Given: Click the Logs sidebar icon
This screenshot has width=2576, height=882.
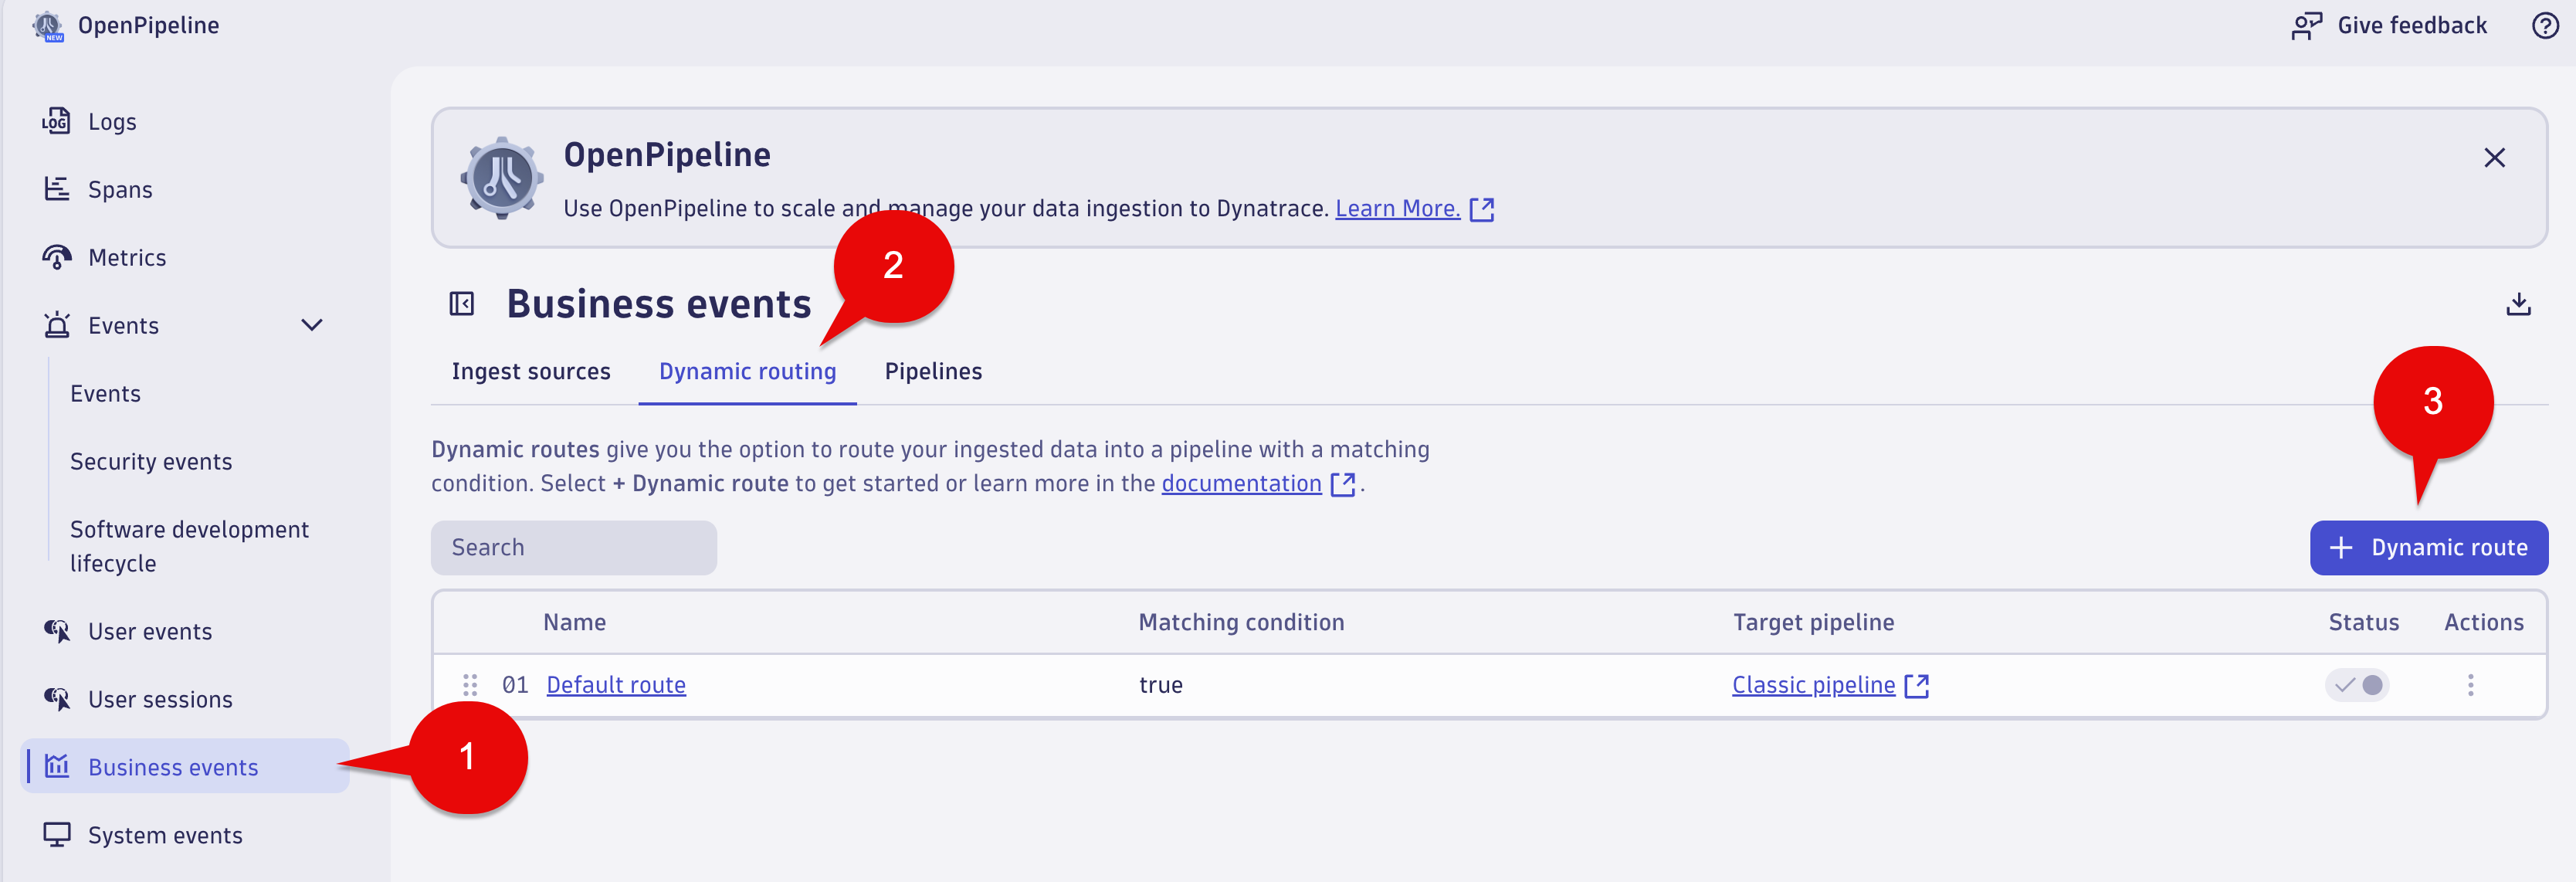Looking at the screenshot, I should tap(56, 121).
